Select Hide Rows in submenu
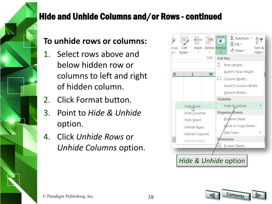This screenshot has height=204, width=272. (x=196, y=106)
